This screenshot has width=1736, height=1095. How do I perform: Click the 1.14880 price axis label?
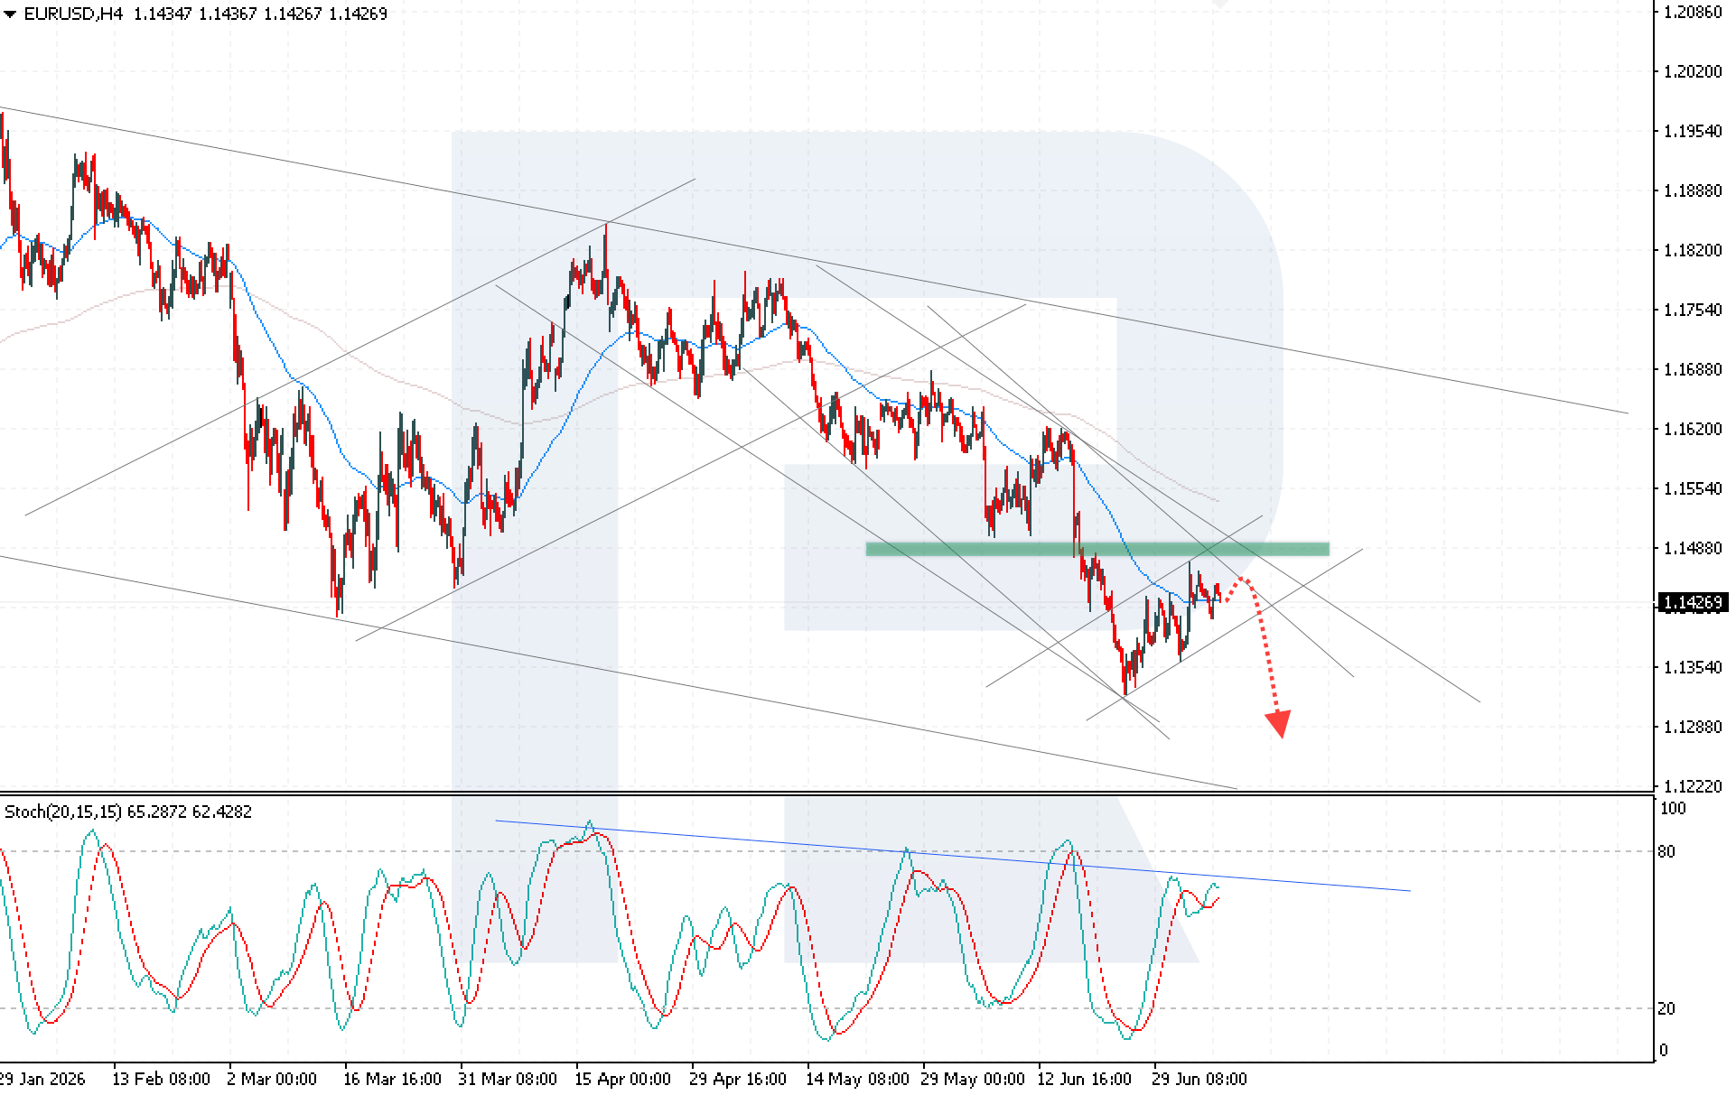tap(1693, 549)
